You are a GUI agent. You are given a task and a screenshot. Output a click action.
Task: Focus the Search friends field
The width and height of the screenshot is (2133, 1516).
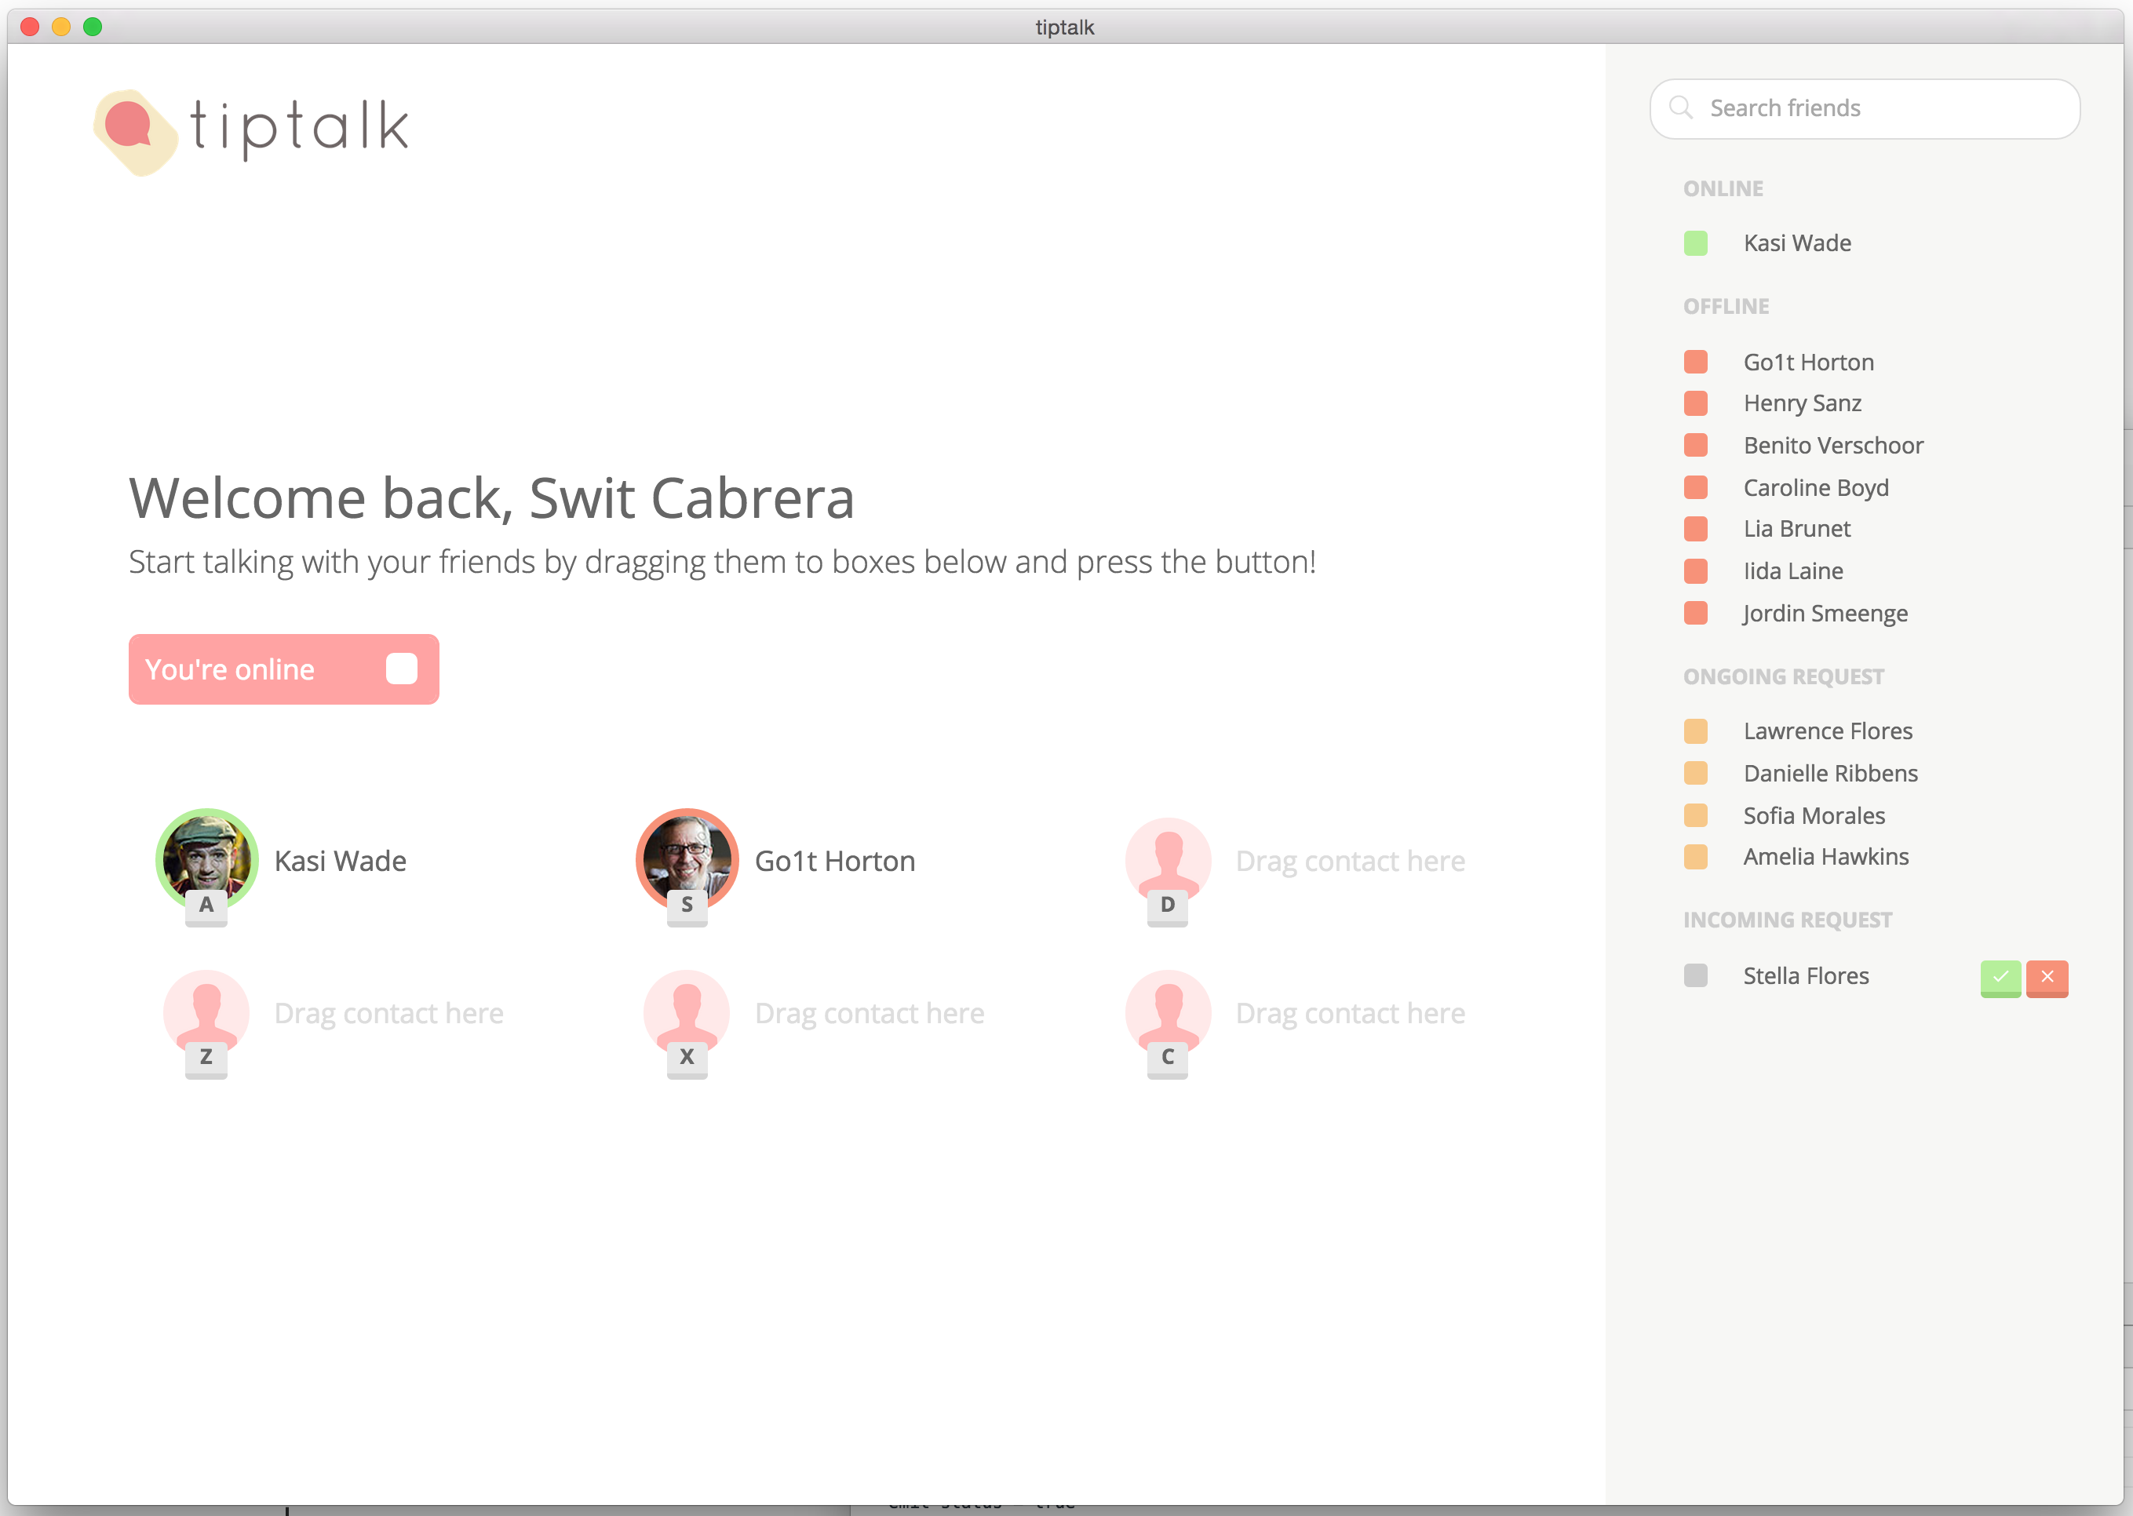[1876, 108]
